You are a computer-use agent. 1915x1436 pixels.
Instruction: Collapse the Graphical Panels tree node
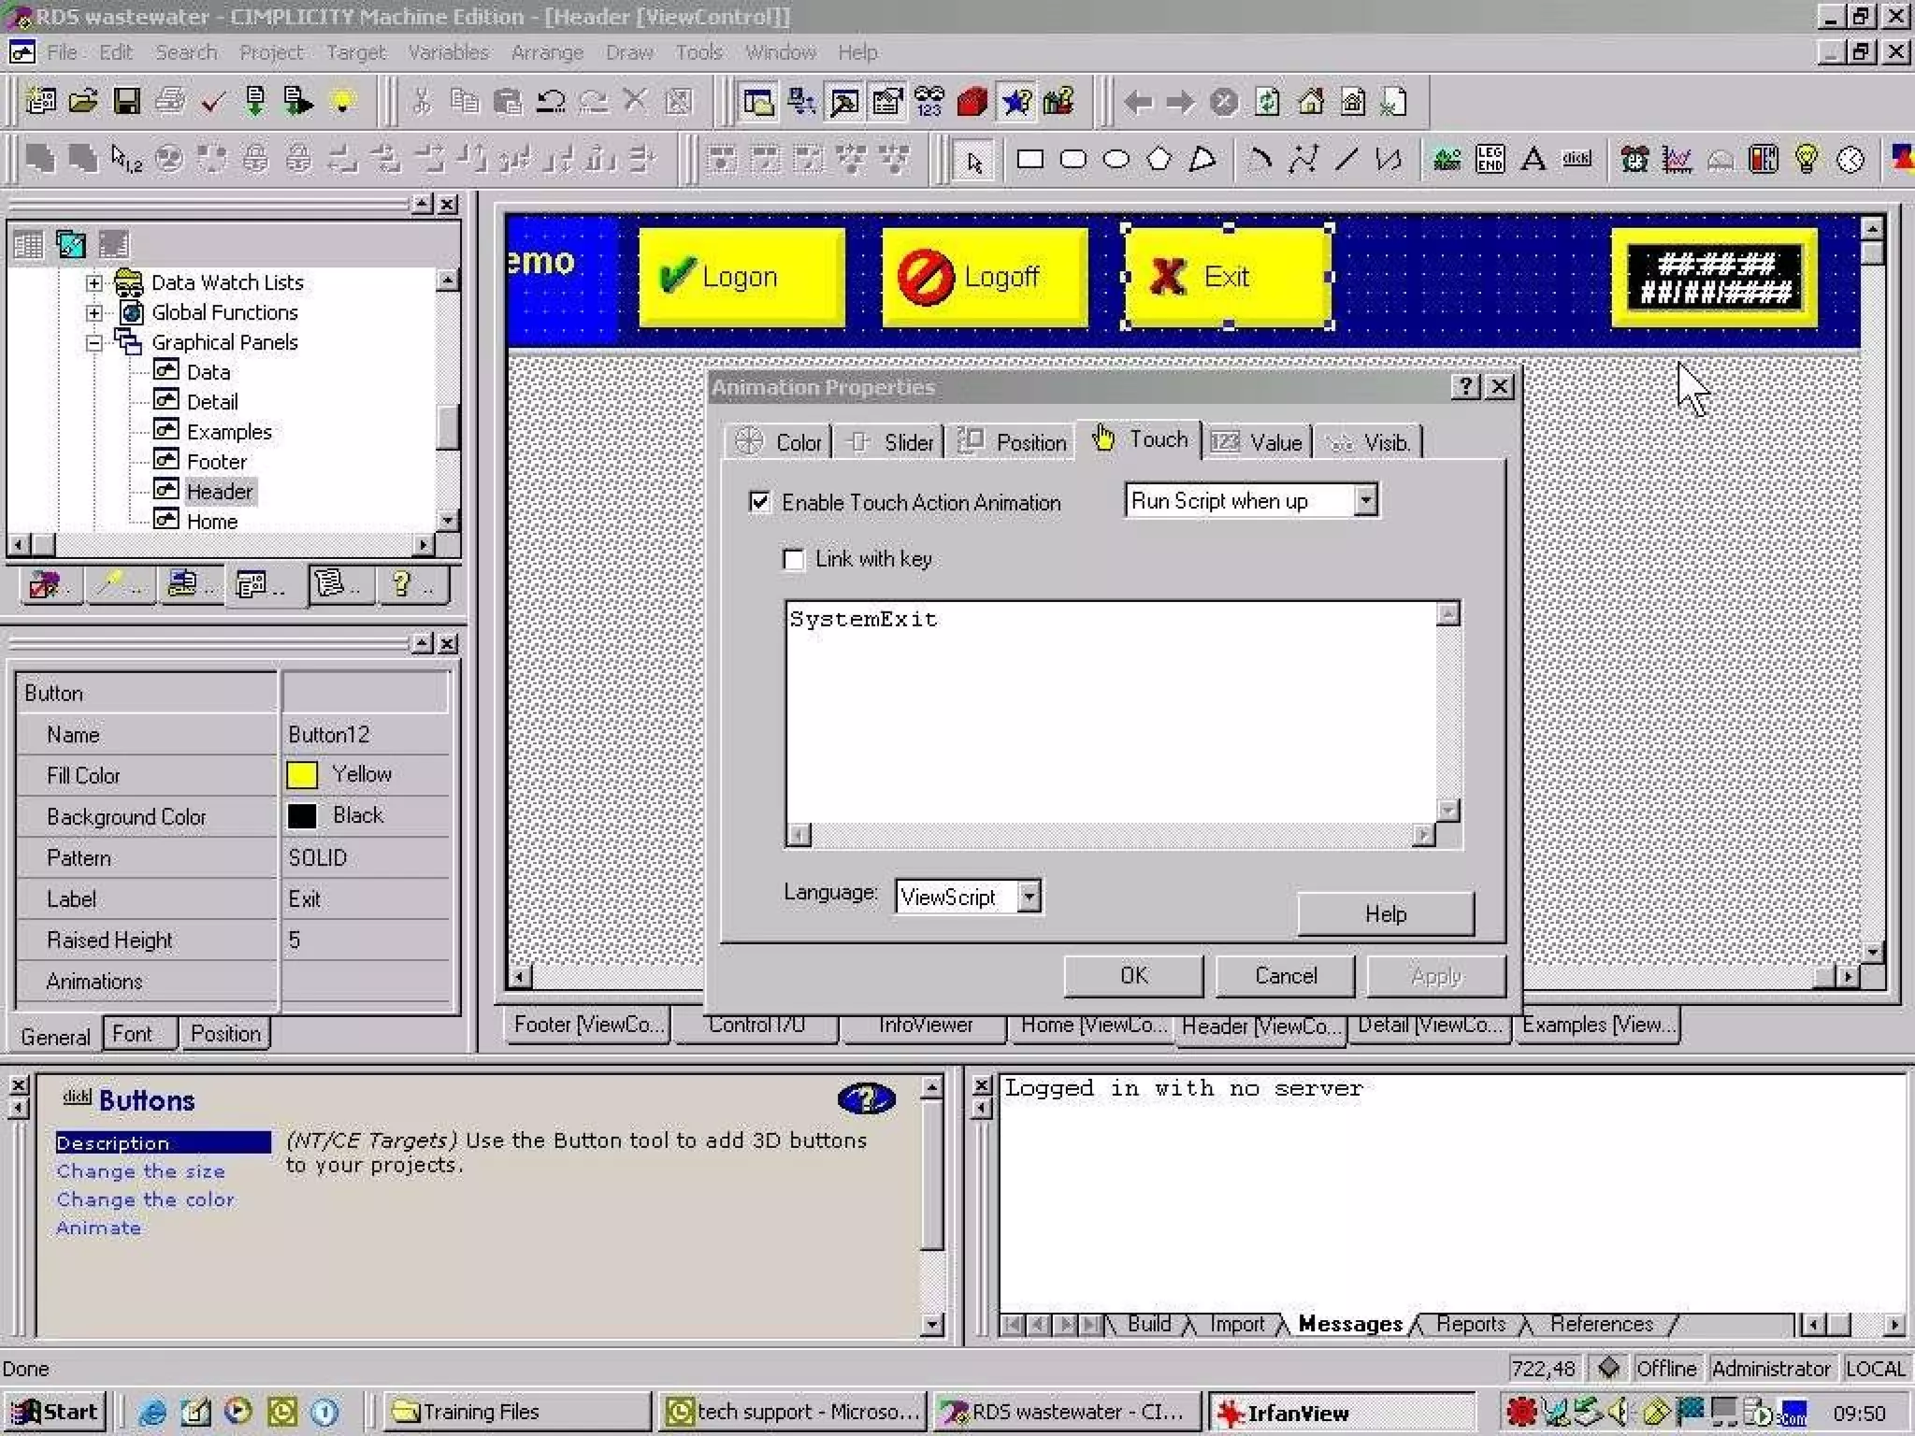(94, 343)
